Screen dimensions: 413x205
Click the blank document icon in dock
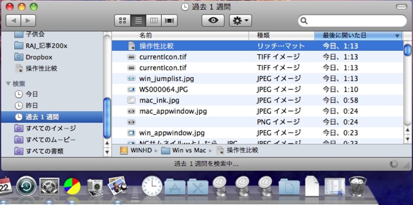(312, 186)
